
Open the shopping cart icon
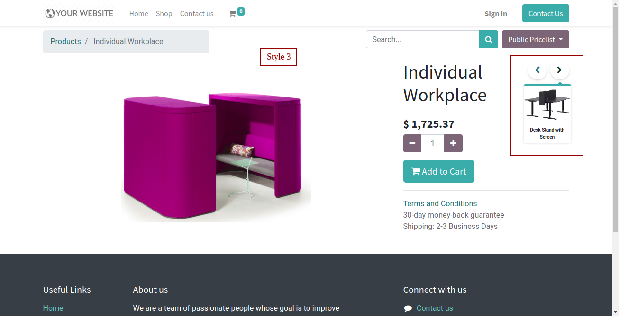(232, 14)
